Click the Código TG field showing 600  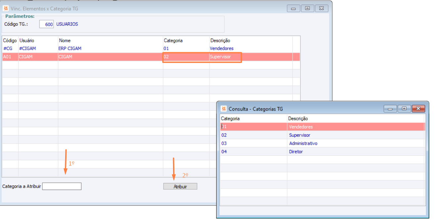[46, 24]
